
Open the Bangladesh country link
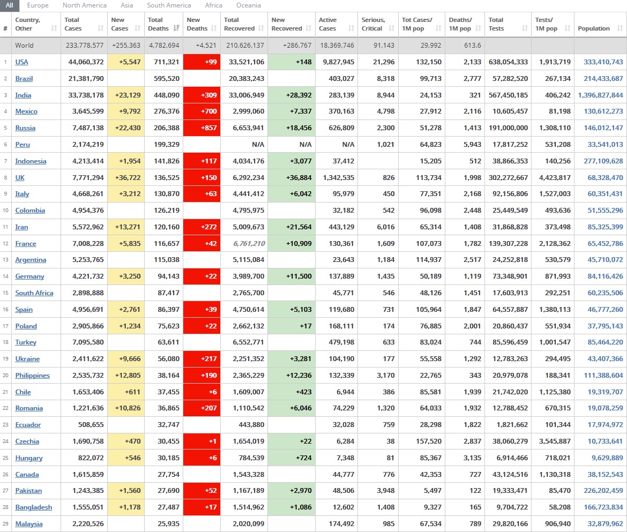tap(34, 507)
